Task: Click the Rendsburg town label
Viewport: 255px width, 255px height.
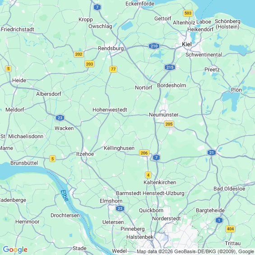Action: 111,48
